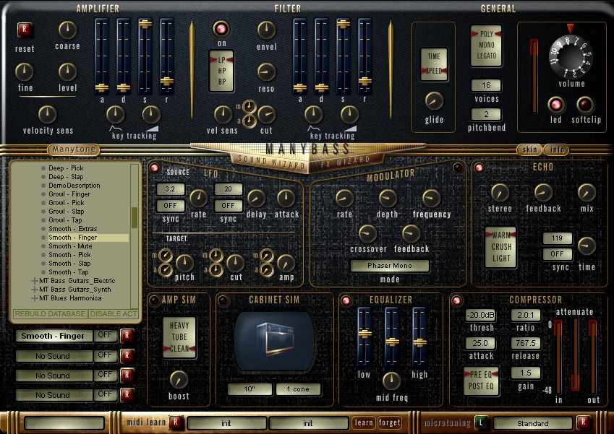This screenshot has width=614, height=434.
Task: Click the echo mix knob
Action: pos(587,192)
